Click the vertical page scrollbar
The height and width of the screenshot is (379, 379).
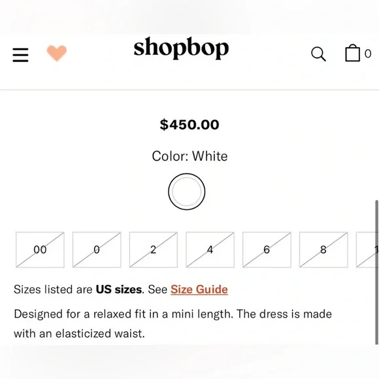click(376, 272)
